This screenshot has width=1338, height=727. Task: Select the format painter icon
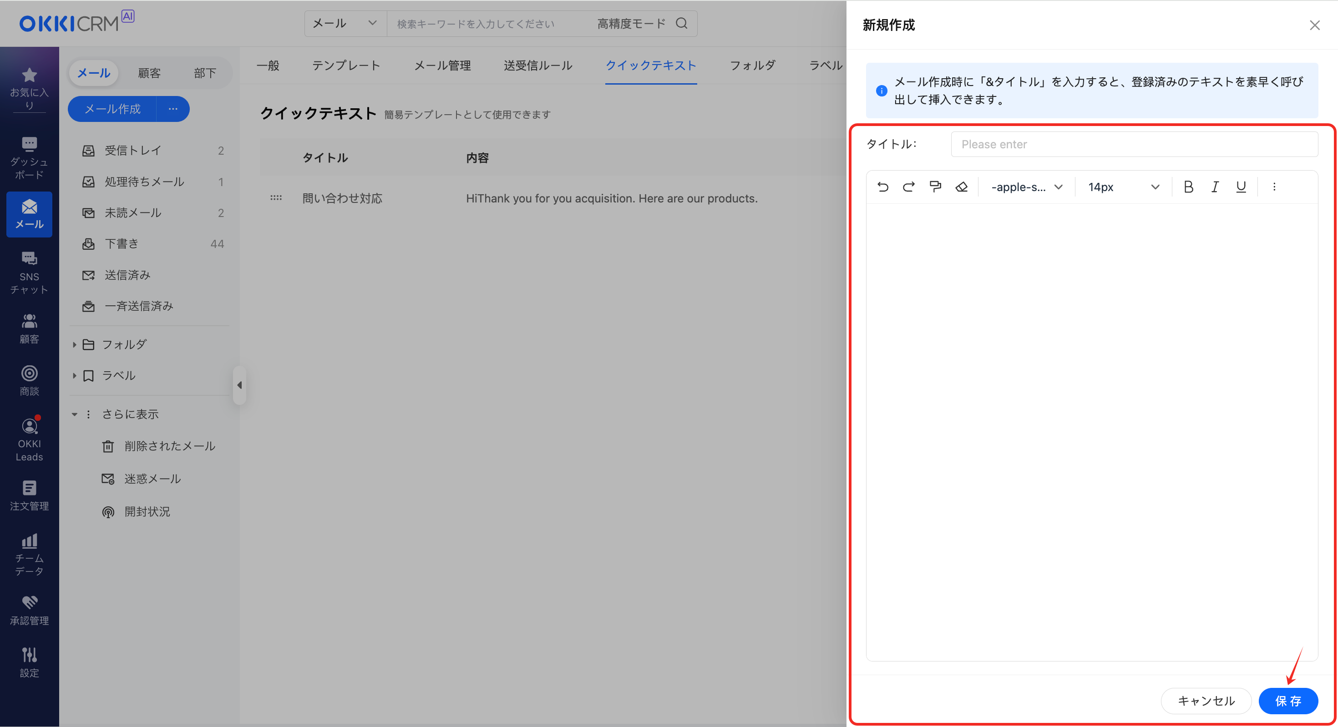coord(935,187)
